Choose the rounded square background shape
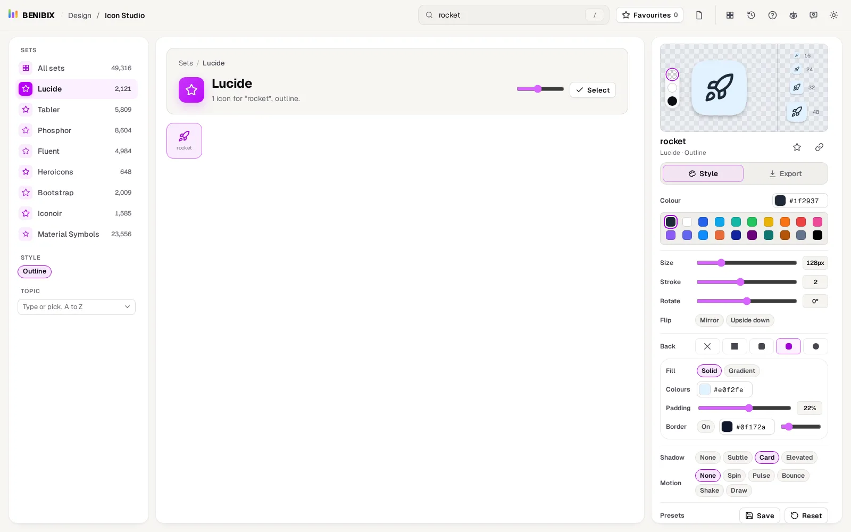Viewport: 851px width, 532px height. point(762,346)
